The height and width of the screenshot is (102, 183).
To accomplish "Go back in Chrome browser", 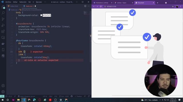I will coord(94,7).
